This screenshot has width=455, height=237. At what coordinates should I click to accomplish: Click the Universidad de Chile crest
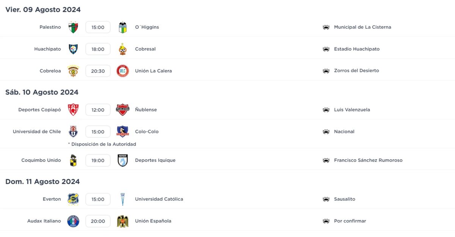click(73, 132)
